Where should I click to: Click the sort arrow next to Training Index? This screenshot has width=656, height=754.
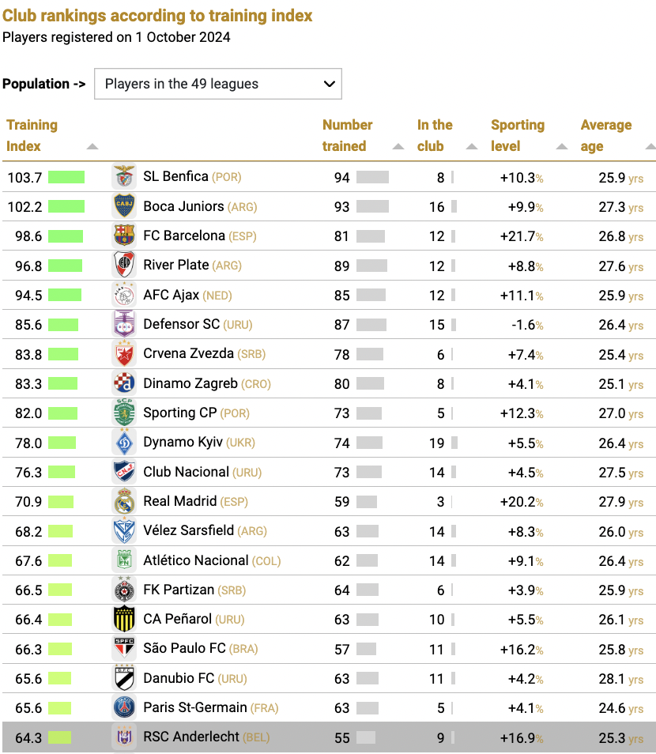point(92,147)
